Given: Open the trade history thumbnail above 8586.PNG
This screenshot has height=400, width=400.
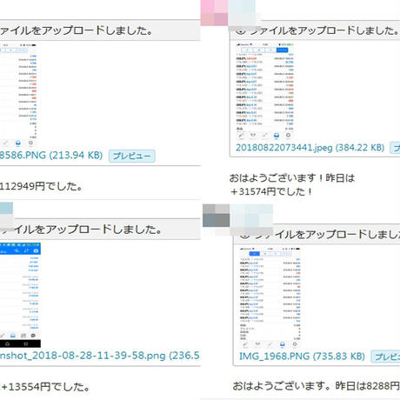Looking at the screenshot, I should 18,95.
